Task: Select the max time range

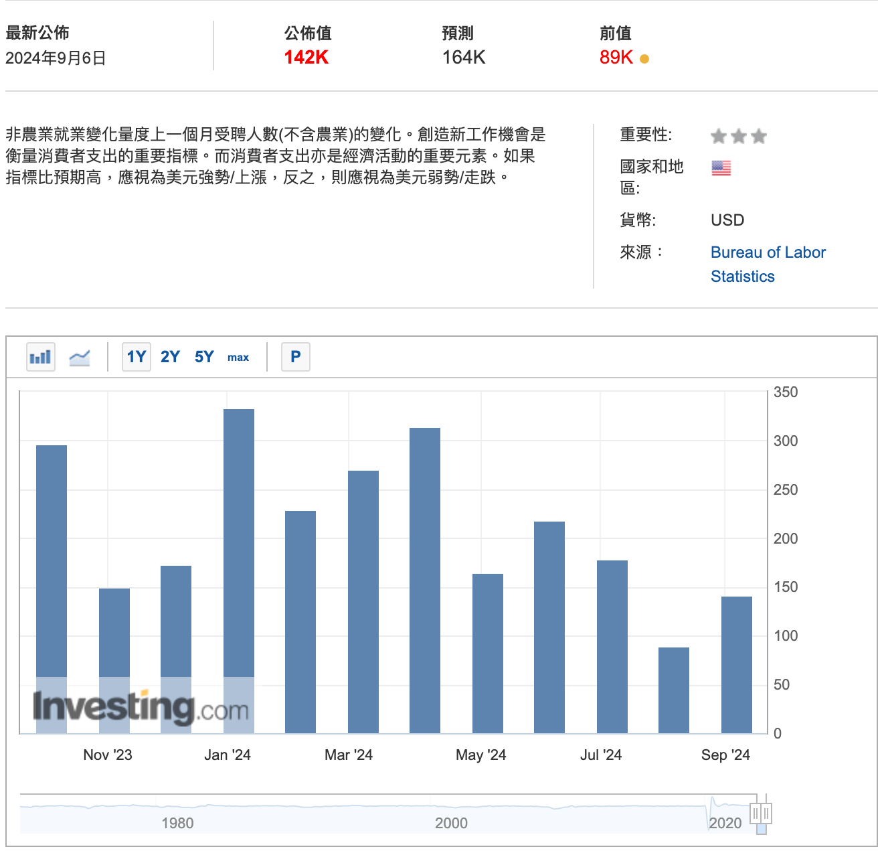Action: point(238,358)
